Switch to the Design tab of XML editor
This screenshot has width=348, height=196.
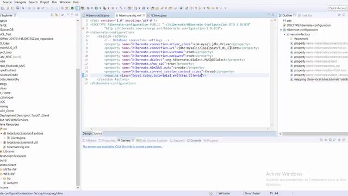(x=87, y=133)
